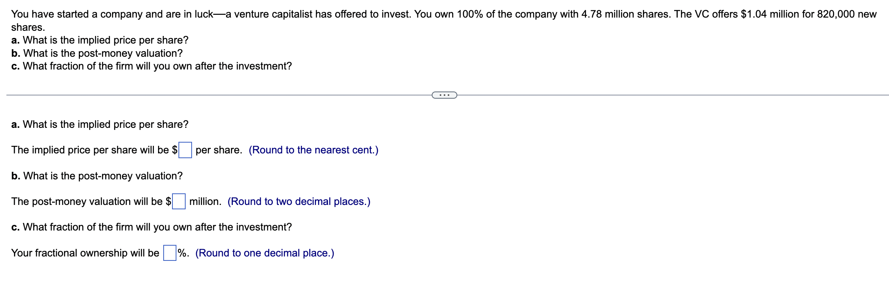Click the 'million.' unit label
The height and width of the screenshot is (306, 889).
(x=205, y=201)
